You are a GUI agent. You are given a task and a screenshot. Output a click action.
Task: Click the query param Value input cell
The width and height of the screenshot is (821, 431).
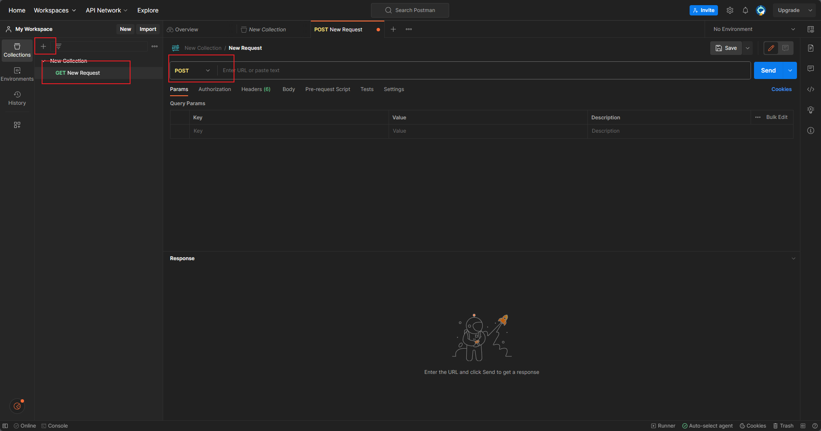[488, 131]
